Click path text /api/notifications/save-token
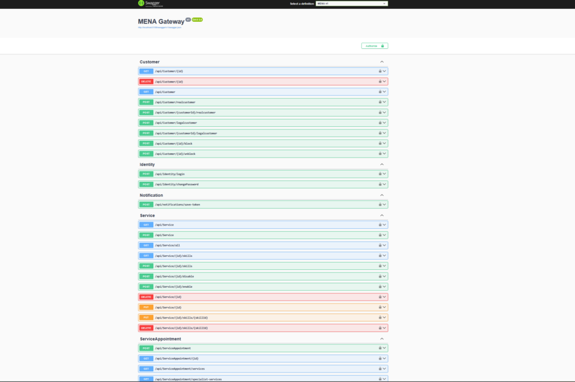575x382 pixels. click(177, 205)
